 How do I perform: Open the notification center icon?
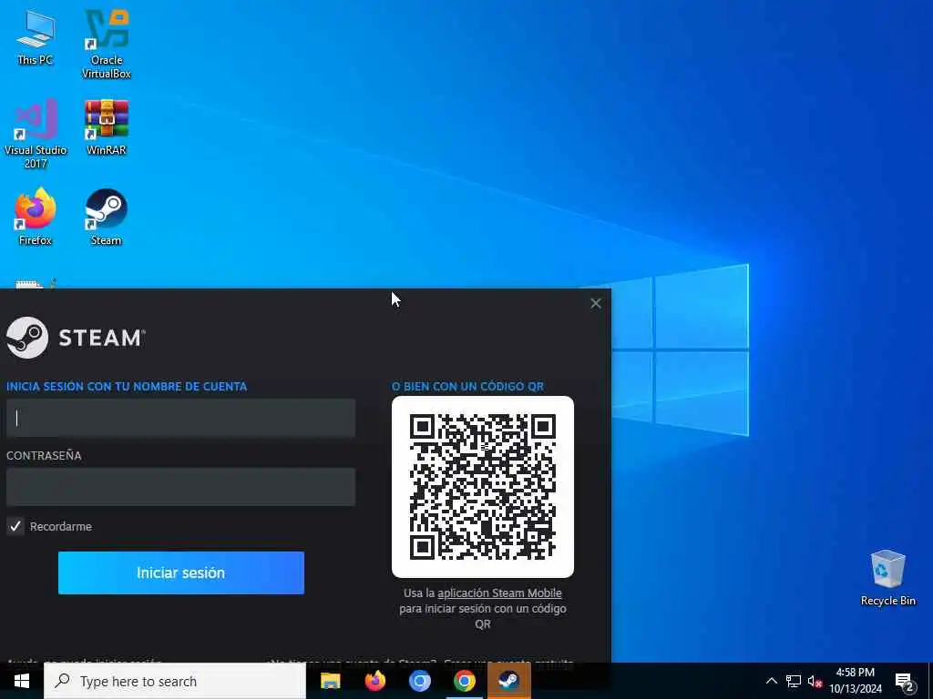click(905, 681)
